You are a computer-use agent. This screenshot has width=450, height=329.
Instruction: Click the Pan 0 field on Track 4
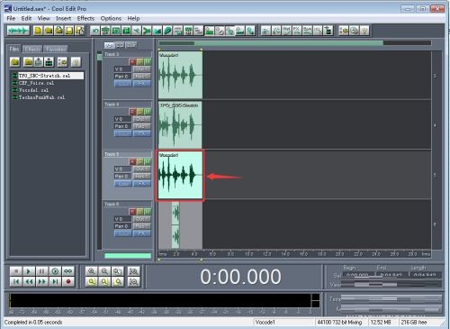point(122,126)
